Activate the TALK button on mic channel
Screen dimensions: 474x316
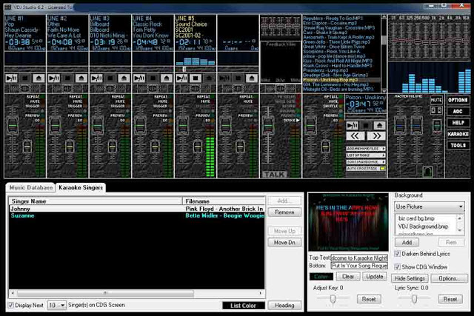275,175
